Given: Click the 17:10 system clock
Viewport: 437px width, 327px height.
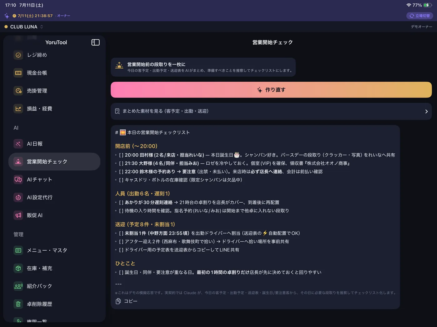Looking at the screenshot, I should 11,5.
